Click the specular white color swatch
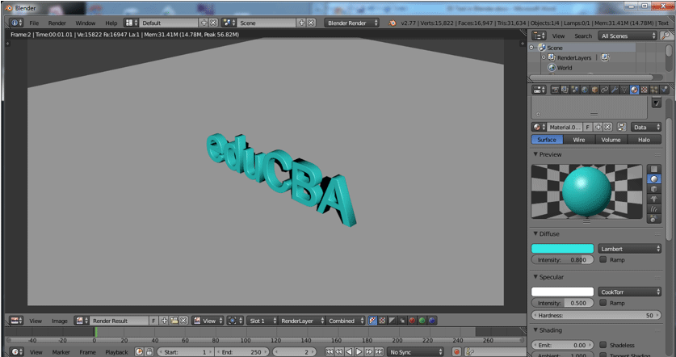676x357 pixels. [562, 292]
